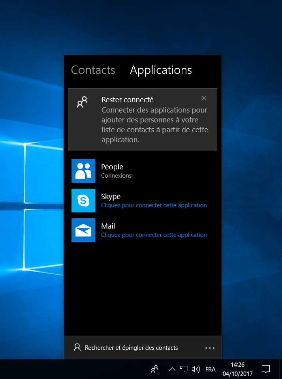Open the network status tray icon
Viewport: 282px width, 379px height.
coord(184,369)
